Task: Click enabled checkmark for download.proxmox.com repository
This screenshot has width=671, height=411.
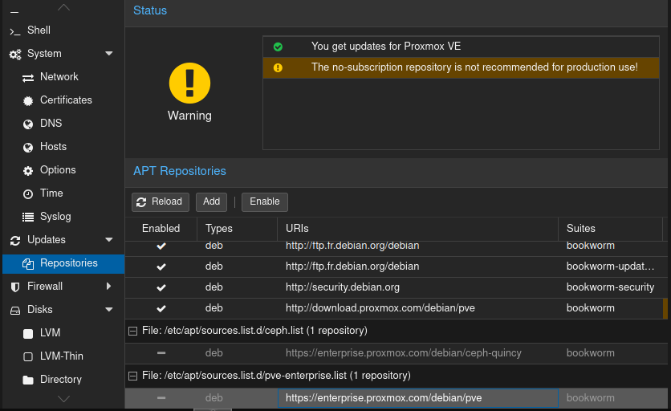Action: pos(161,309)
